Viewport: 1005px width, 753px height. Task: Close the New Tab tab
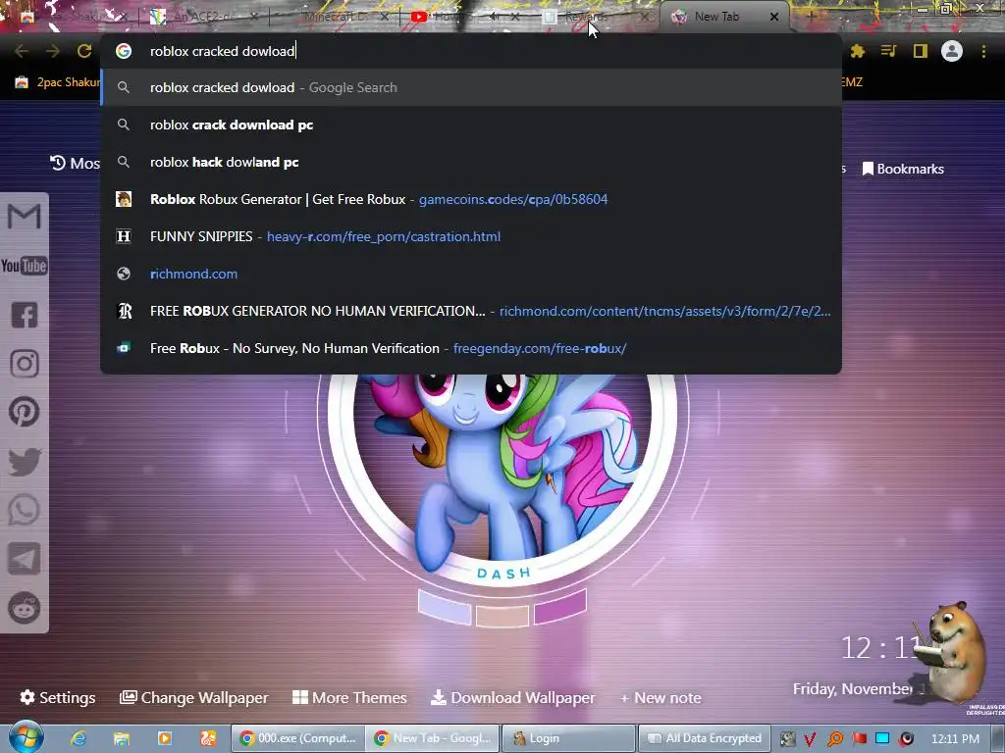(x=774, y=17)
